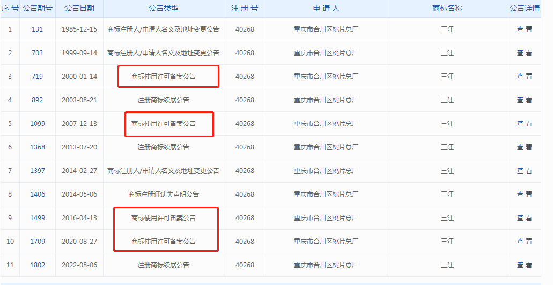
Task: Click announcement issue number 1099
Action: pyautogui.click(x=38, y=124)
